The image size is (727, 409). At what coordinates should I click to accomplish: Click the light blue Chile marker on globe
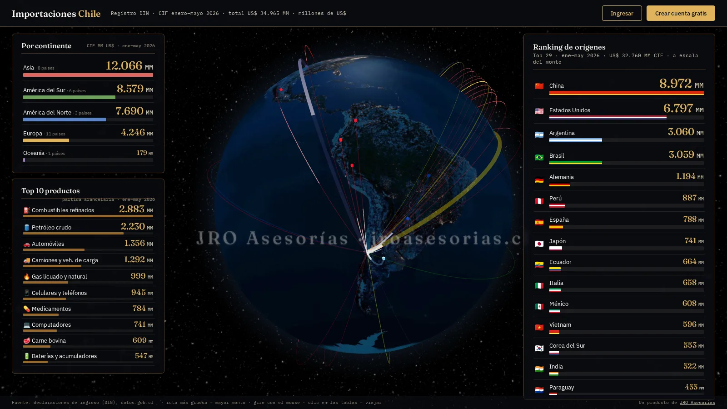pyautogui.click(x=384, y=259)
